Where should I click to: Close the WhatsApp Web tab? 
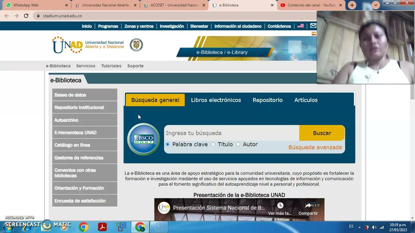point(66,5)
